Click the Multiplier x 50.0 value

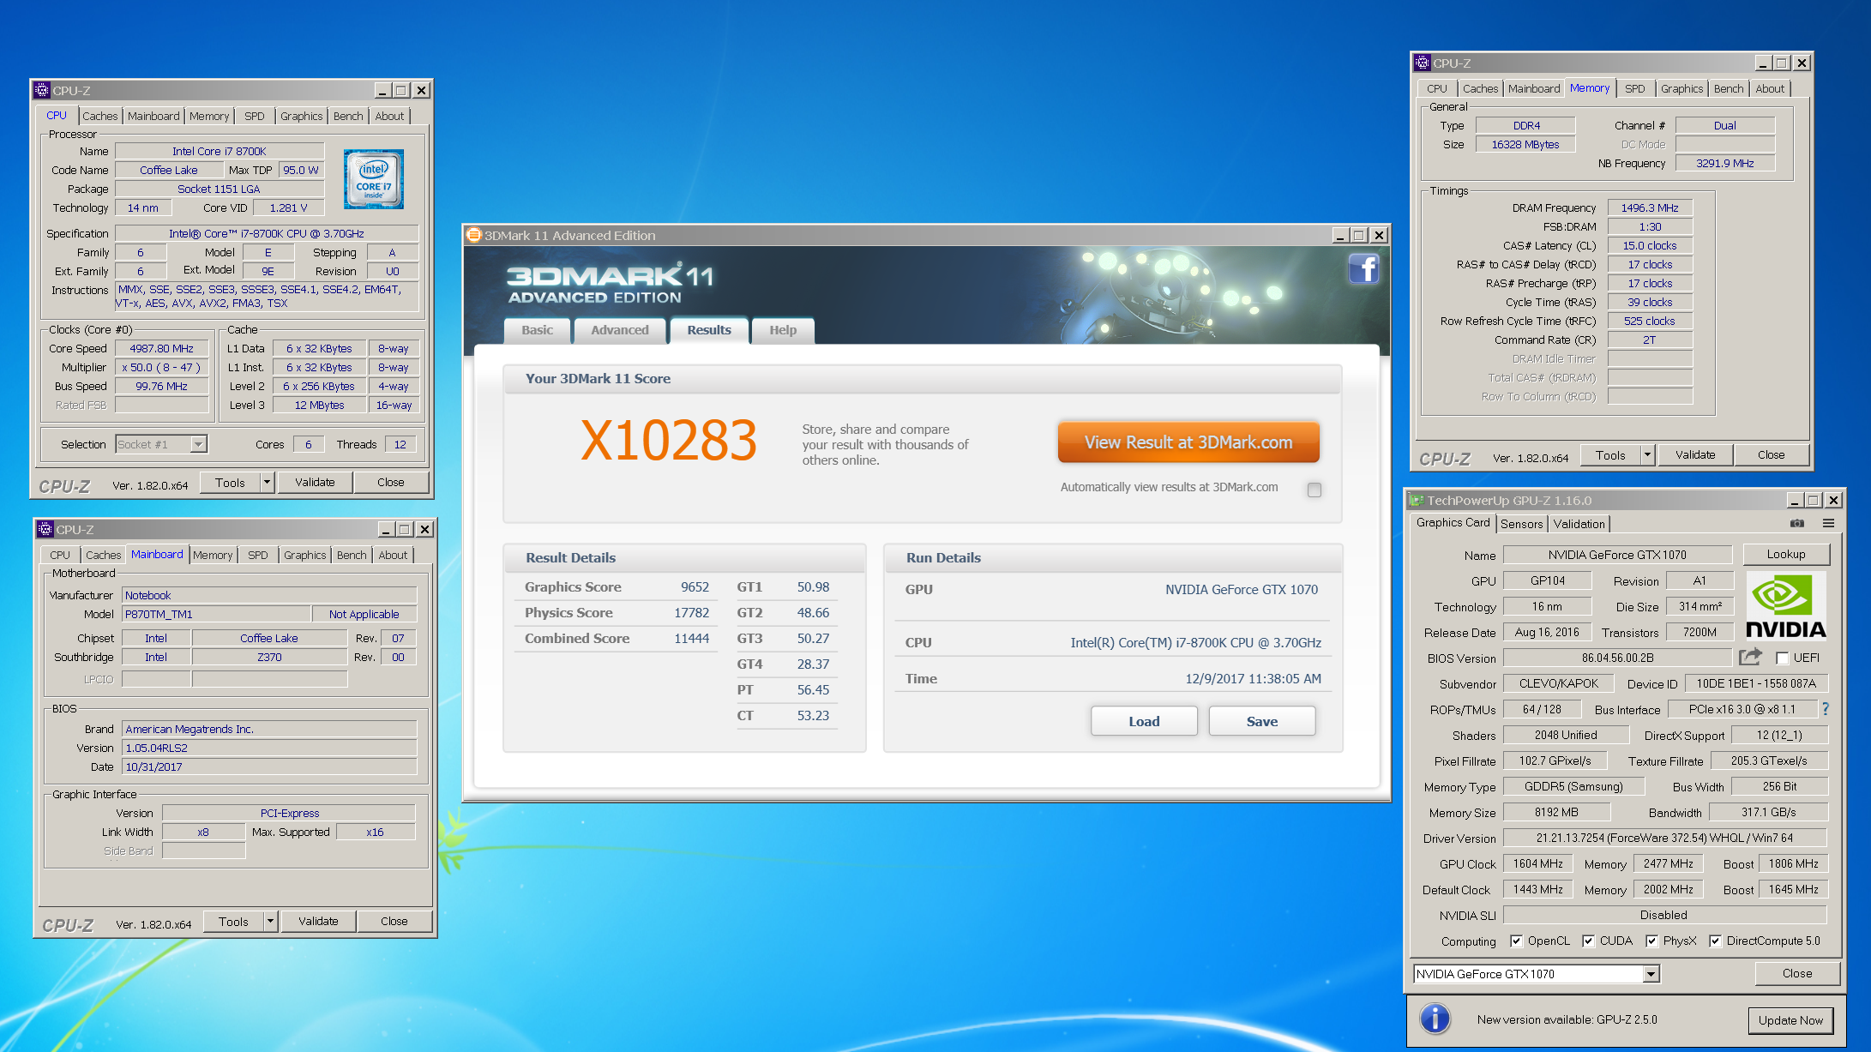click(161, 367)
